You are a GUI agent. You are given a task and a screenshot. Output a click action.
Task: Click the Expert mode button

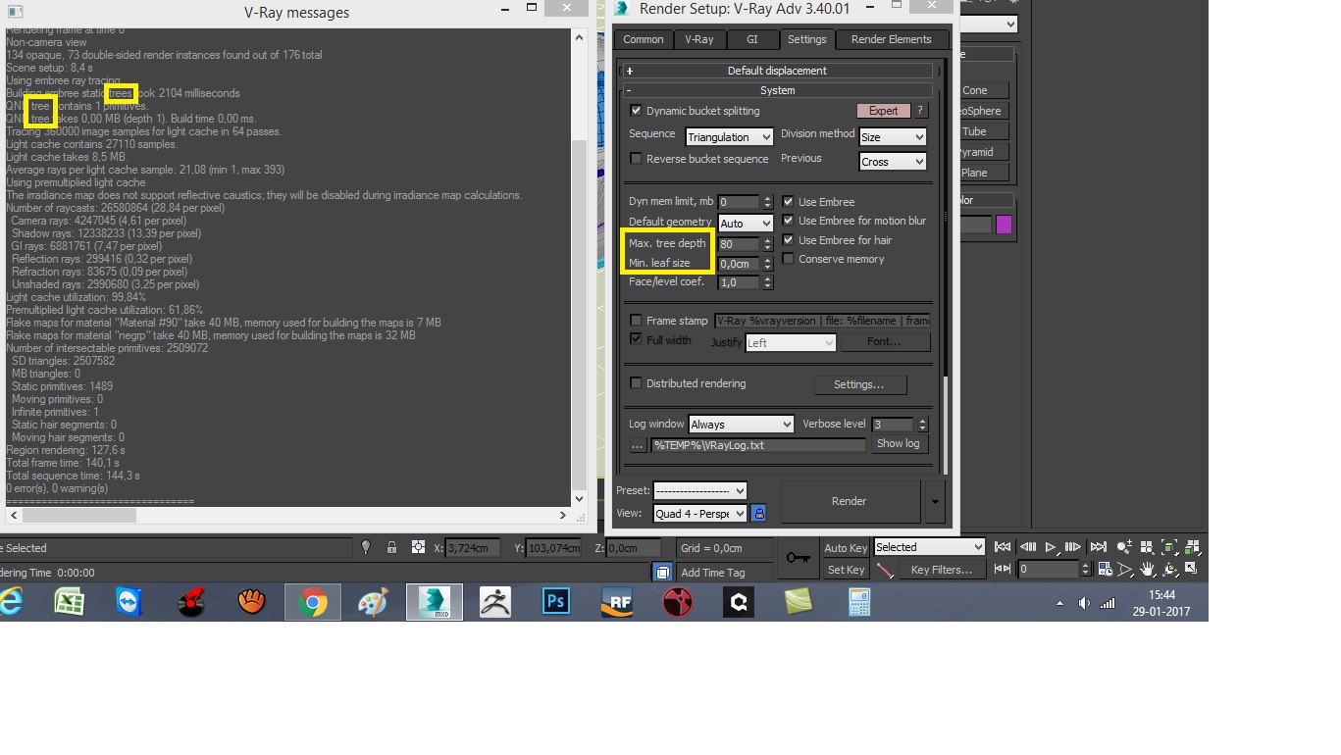coord(883,111)
